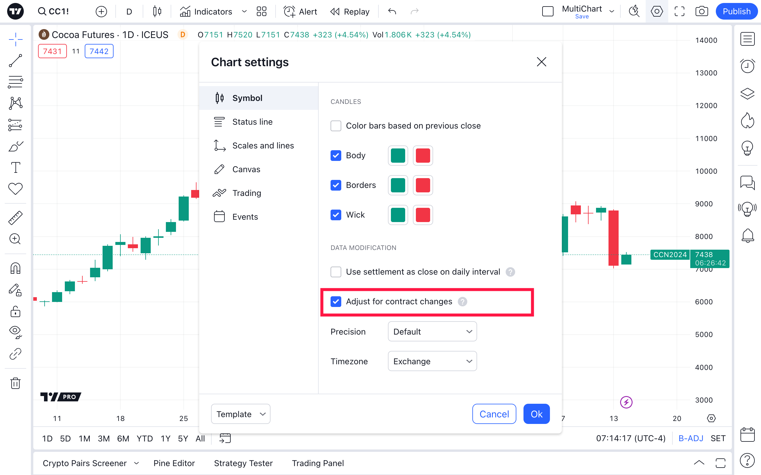Open chart settings gear in top toolbar
761x475 pixels.
coord(657,12)
